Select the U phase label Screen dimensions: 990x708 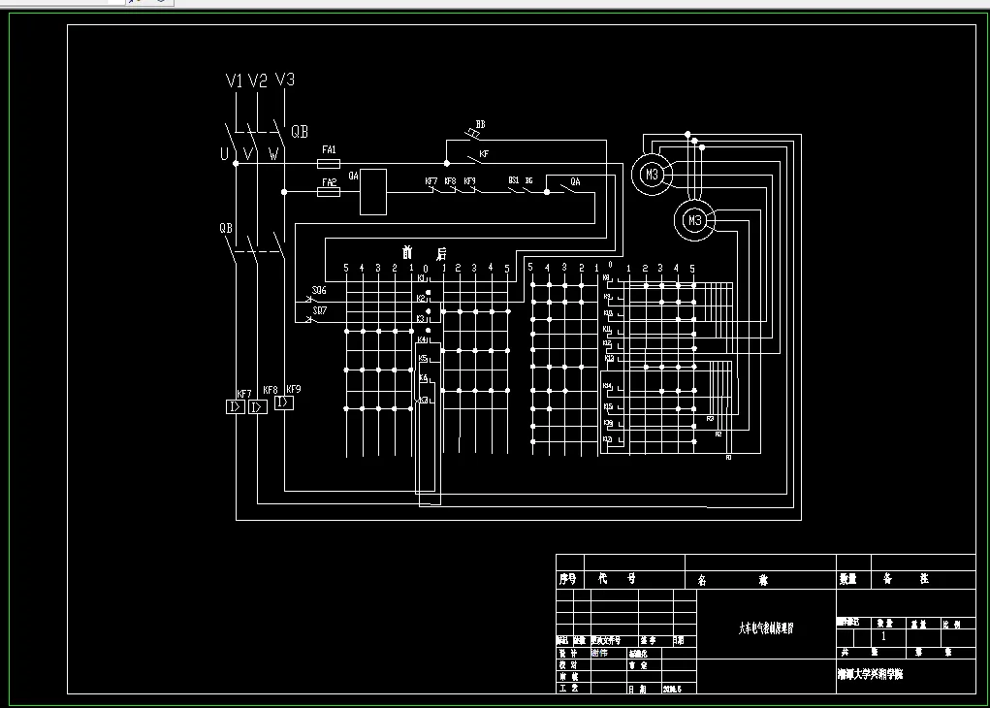click(224, 153)
